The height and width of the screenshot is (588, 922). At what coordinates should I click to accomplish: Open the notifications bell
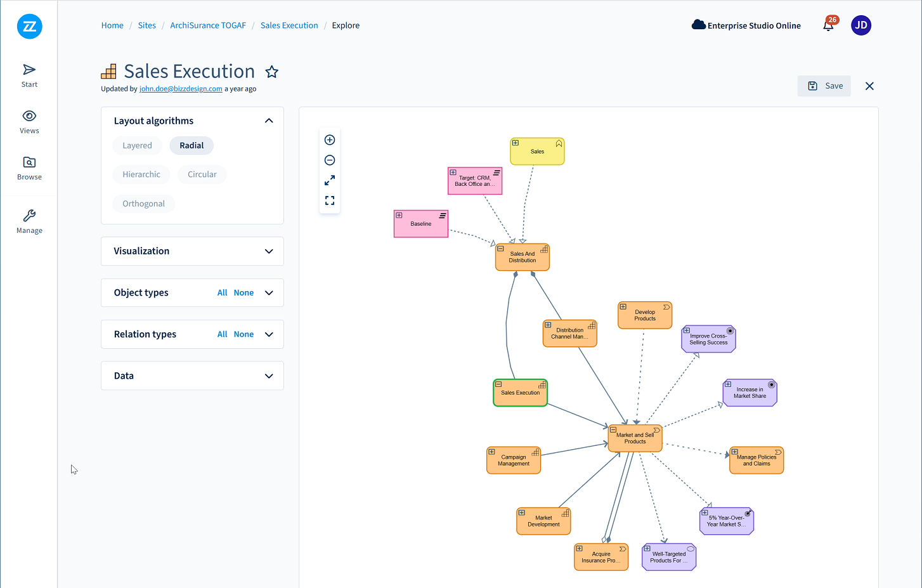(828, 25)
